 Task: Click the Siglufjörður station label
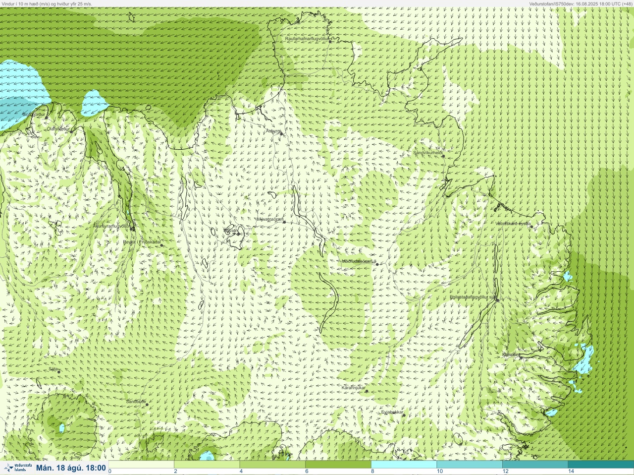click(34, 115)
